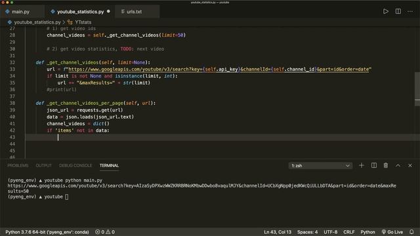Maximize panel with the up chevron
420x236 pixels.
pyautogui.click(x=398, y=165)
